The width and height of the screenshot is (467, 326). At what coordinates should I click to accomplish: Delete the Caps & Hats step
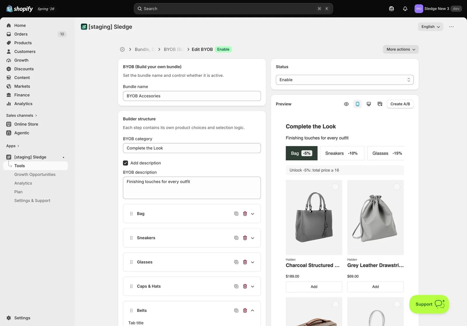pos(245,286)
